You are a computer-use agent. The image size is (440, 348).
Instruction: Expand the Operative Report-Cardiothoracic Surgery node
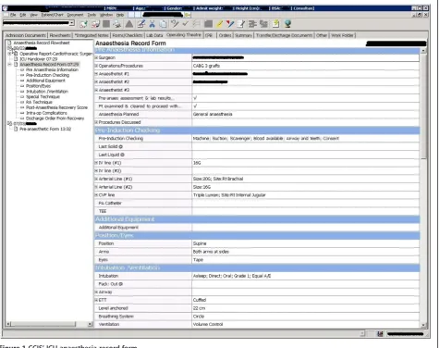pos(9,54)
